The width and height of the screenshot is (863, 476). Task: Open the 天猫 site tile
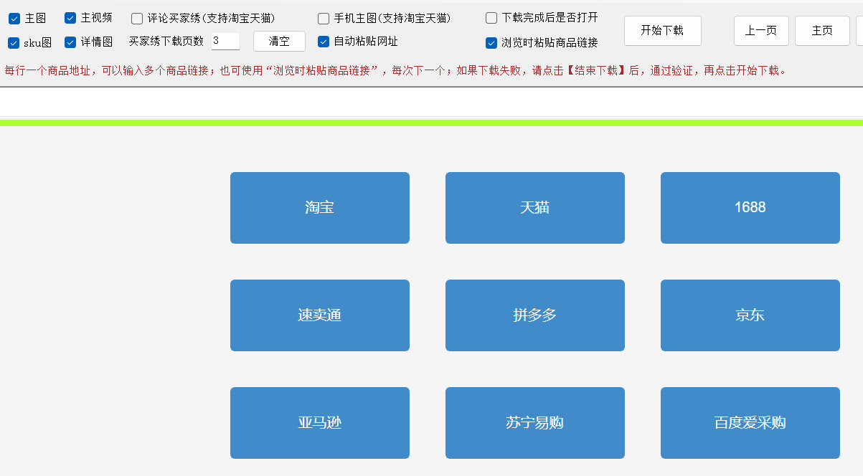535,208
